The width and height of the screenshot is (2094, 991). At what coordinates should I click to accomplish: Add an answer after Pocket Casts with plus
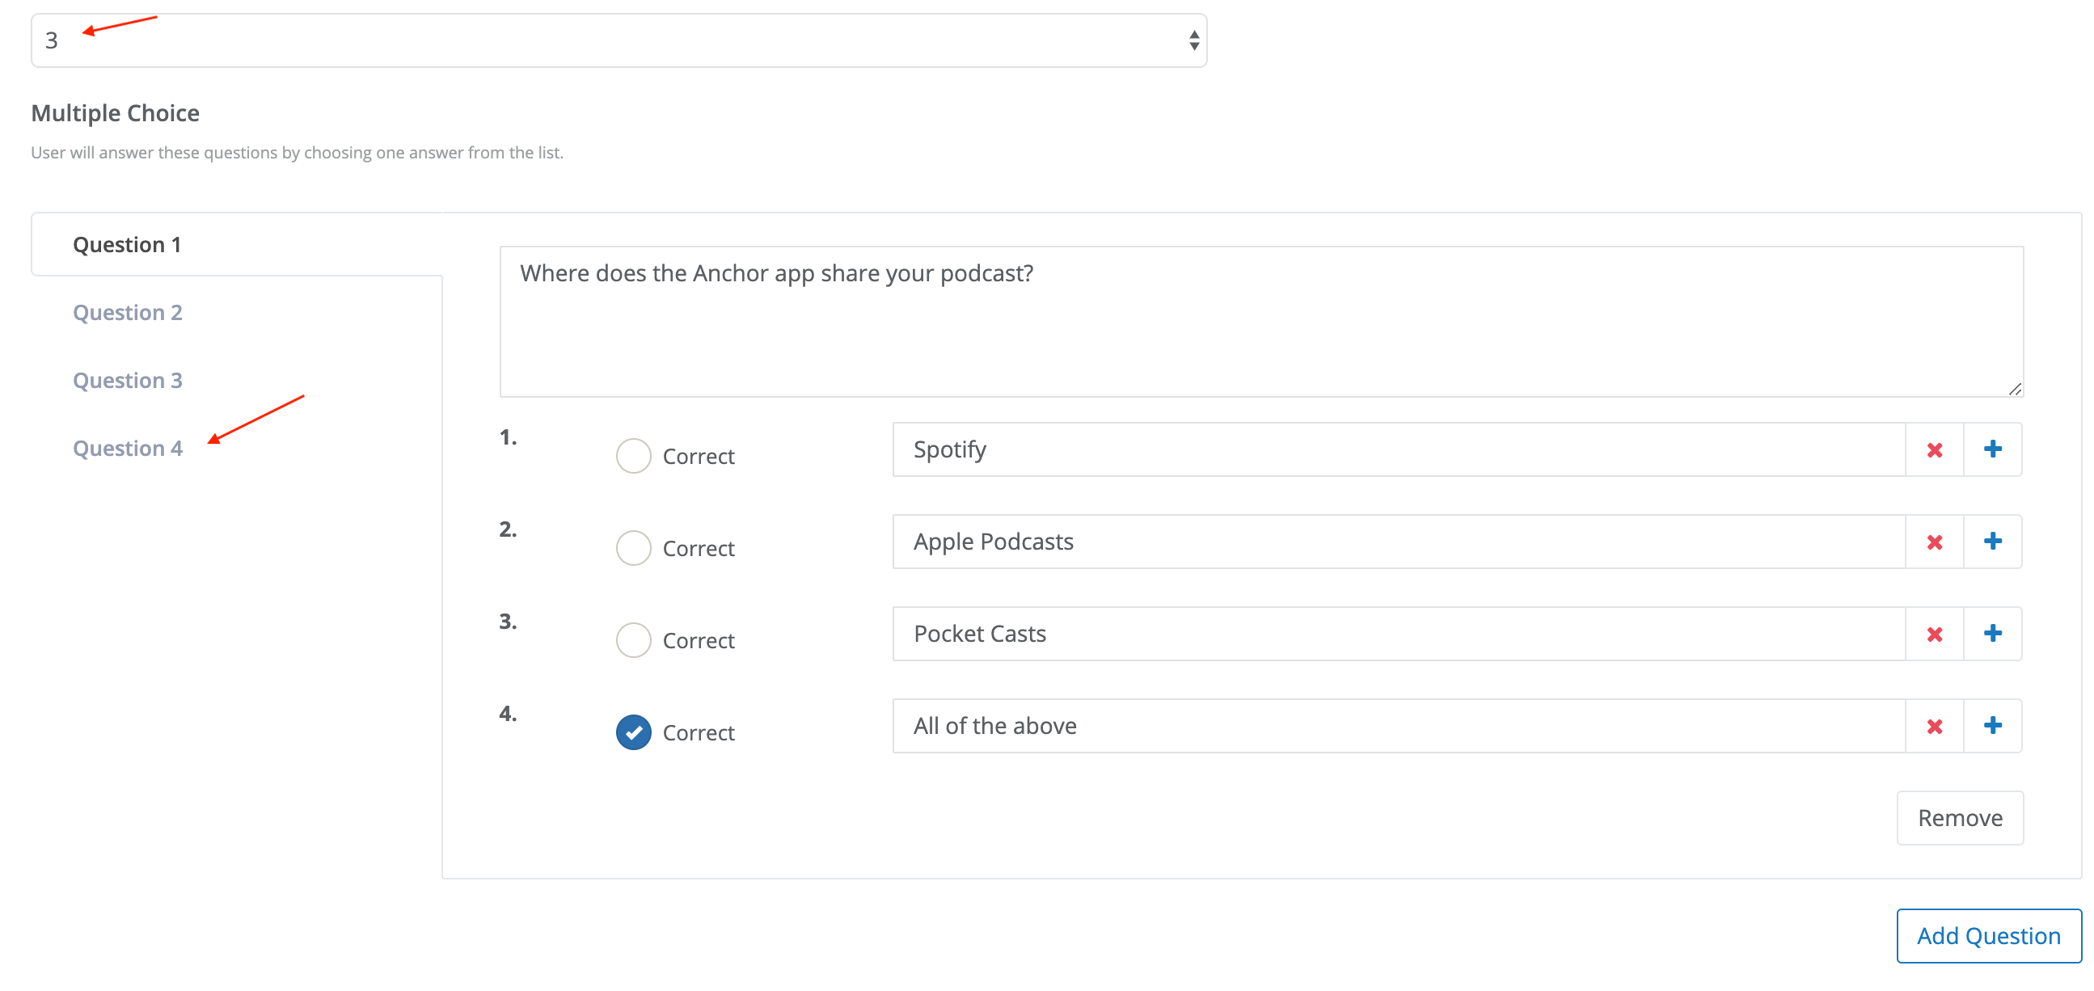(1992, 633)
